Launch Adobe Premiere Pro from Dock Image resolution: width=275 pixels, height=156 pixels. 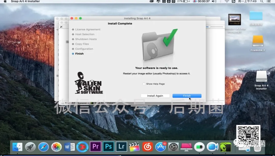coord(95,147)
